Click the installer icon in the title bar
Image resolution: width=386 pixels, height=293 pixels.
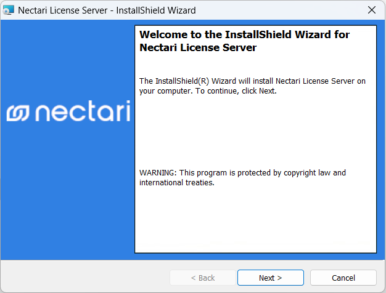point(9,10)
